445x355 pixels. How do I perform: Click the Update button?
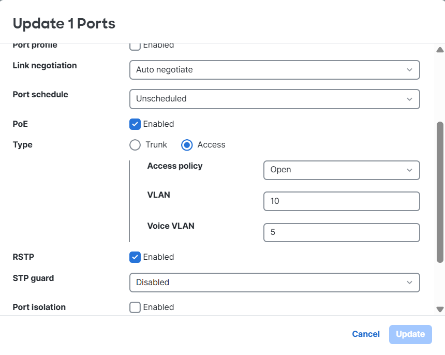410,334
